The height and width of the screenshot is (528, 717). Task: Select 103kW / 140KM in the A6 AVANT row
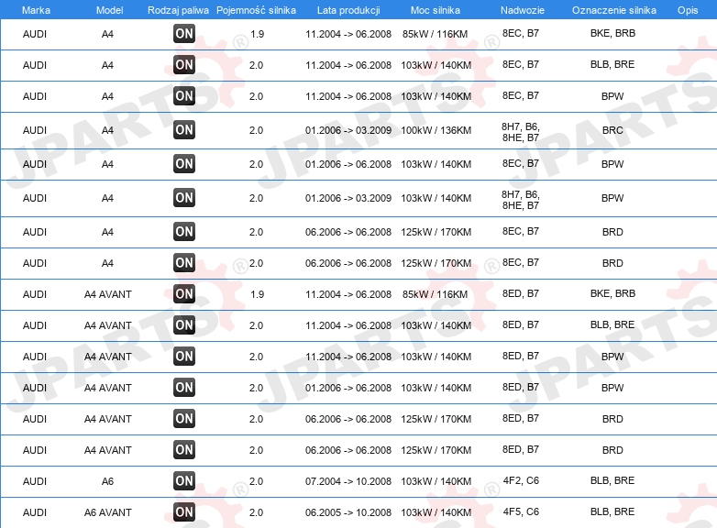click(x=436, y=512)
